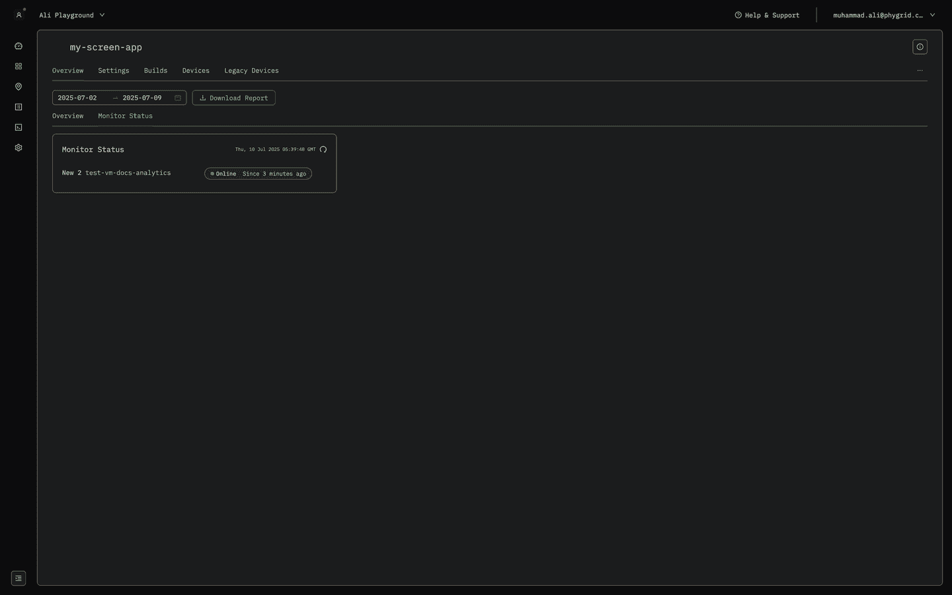Viewport: 952px width, 595px height.
Task: Click the info icon near my-screen-app title
Action: coord(920,46)
